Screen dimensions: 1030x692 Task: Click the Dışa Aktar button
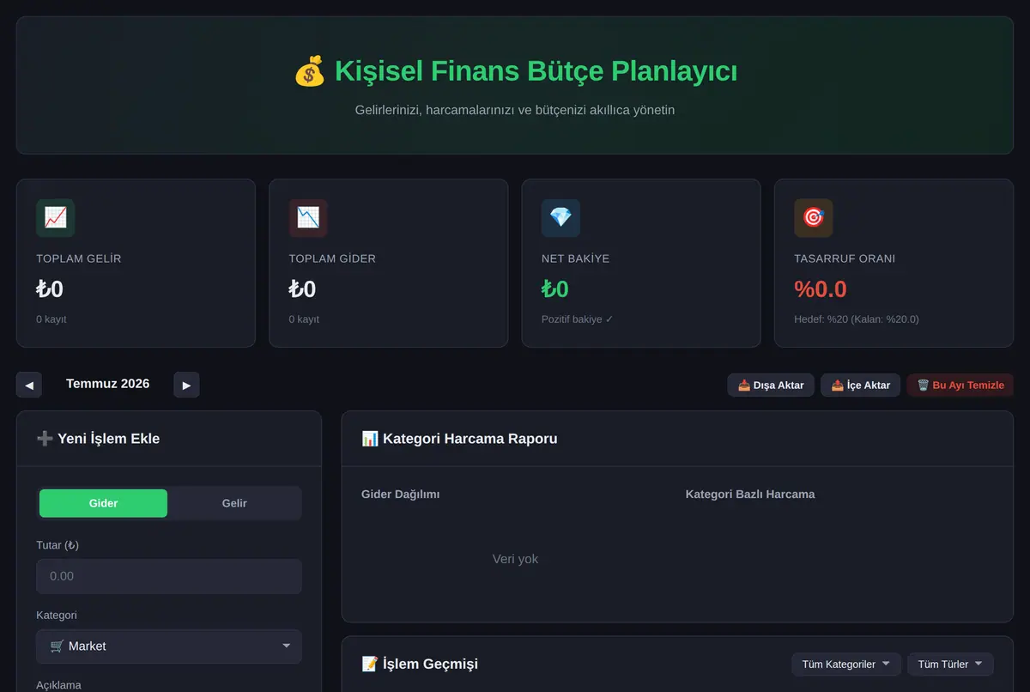point(771,385)
